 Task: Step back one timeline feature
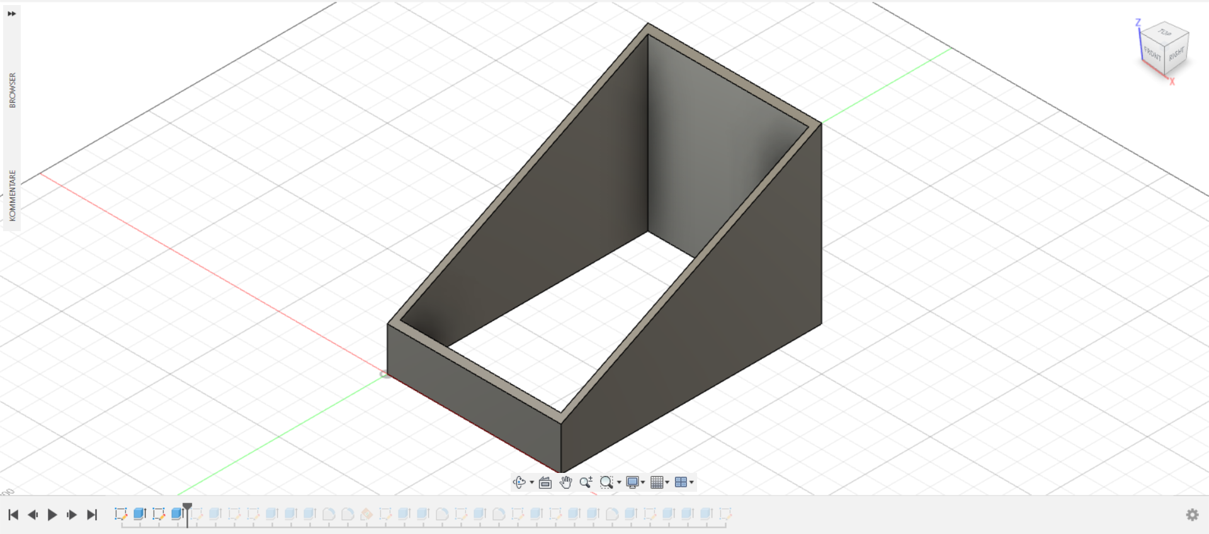point(33,514)
